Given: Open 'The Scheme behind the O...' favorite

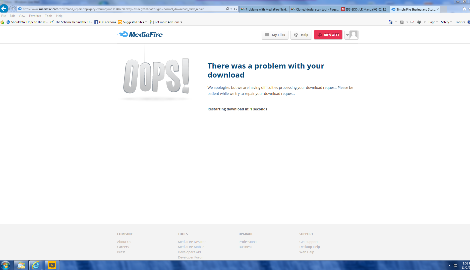Looking at the screenshot, I should [x=71, y=22].
